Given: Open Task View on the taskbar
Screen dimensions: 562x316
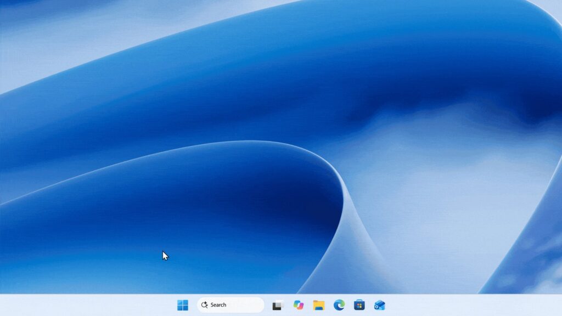Looking at the screenshot, I should (x=278, y=305).
